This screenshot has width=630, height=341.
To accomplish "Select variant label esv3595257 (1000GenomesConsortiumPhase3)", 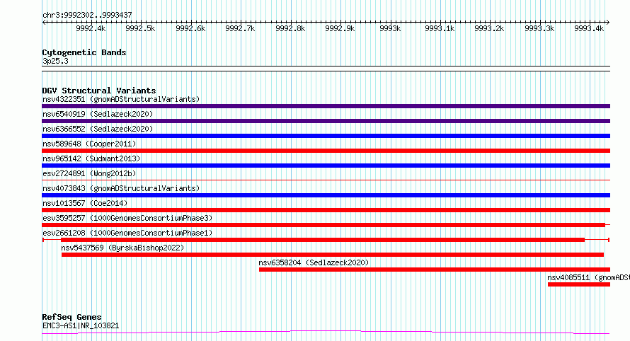I will (x=127, y=218).
